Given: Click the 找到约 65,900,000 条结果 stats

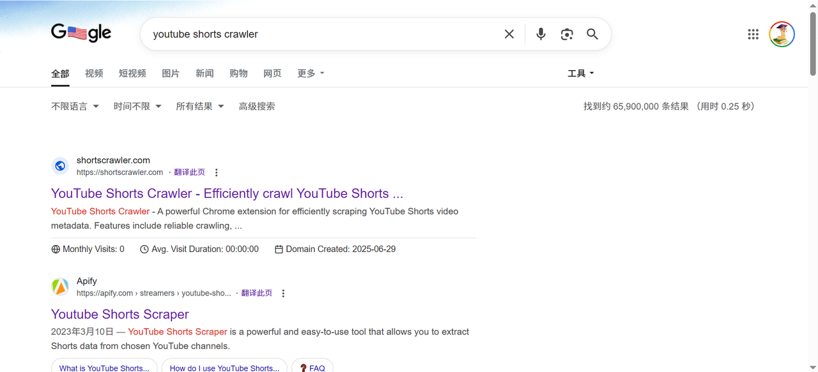Looking at the screenshot, I should pos(636,107).
